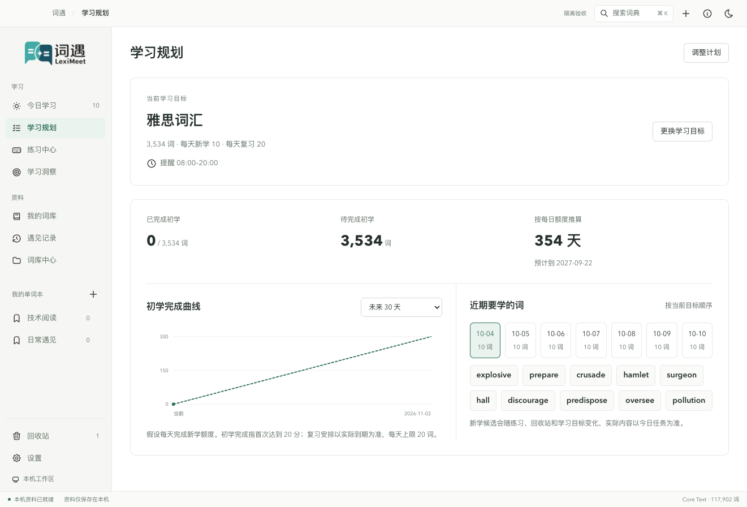This screenshot has width=747, height=507.
Task: Click the plus icon in top bar
Action: (x=686, y=14)
